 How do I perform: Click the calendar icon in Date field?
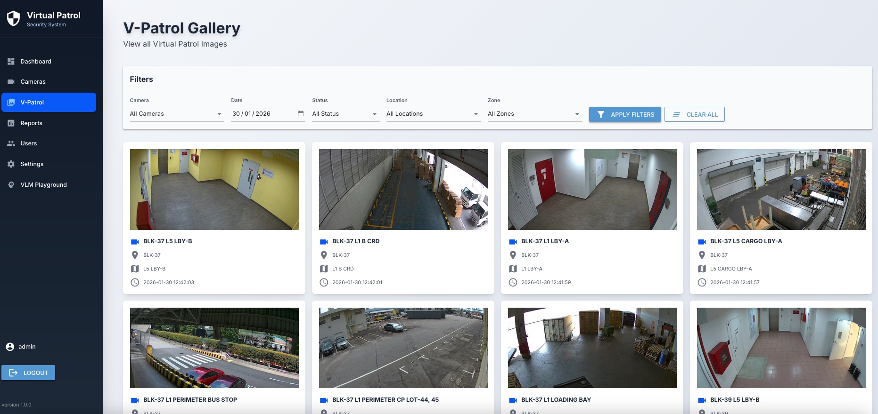[301, 114]
